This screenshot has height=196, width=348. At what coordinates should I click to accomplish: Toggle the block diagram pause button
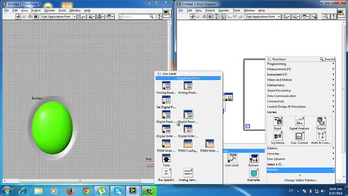pyautogui.click(x=210, y=17)
